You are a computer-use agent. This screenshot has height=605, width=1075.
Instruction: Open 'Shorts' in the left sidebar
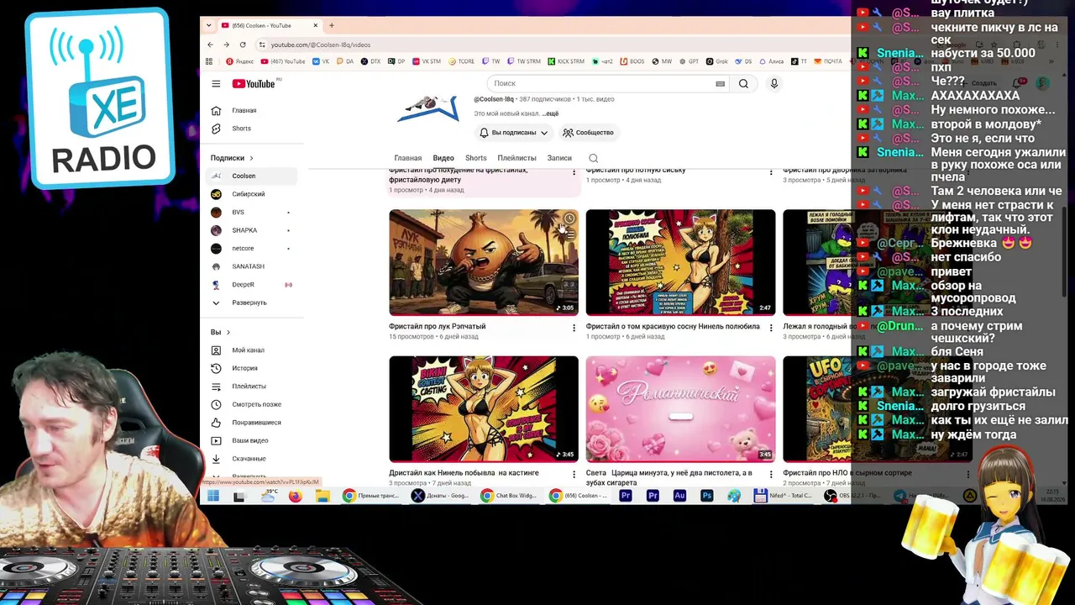click(x=252, y=129)
